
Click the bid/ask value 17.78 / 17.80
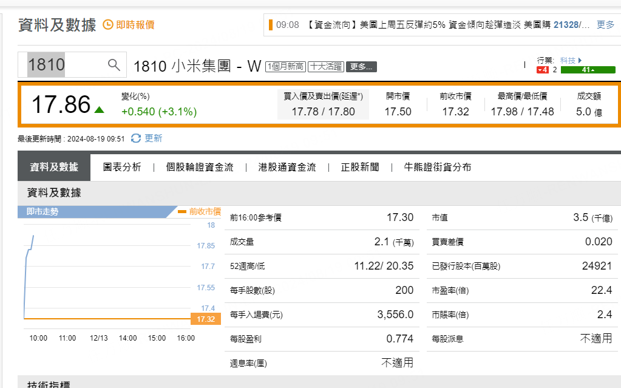(x=323, y=112)
